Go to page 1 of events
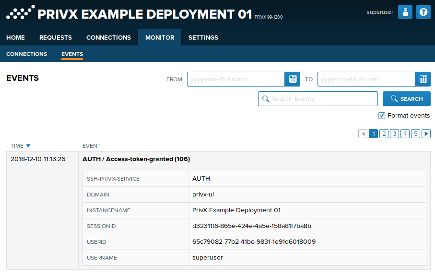This screenshot has height=272, width=435. [x=374, y=133]
